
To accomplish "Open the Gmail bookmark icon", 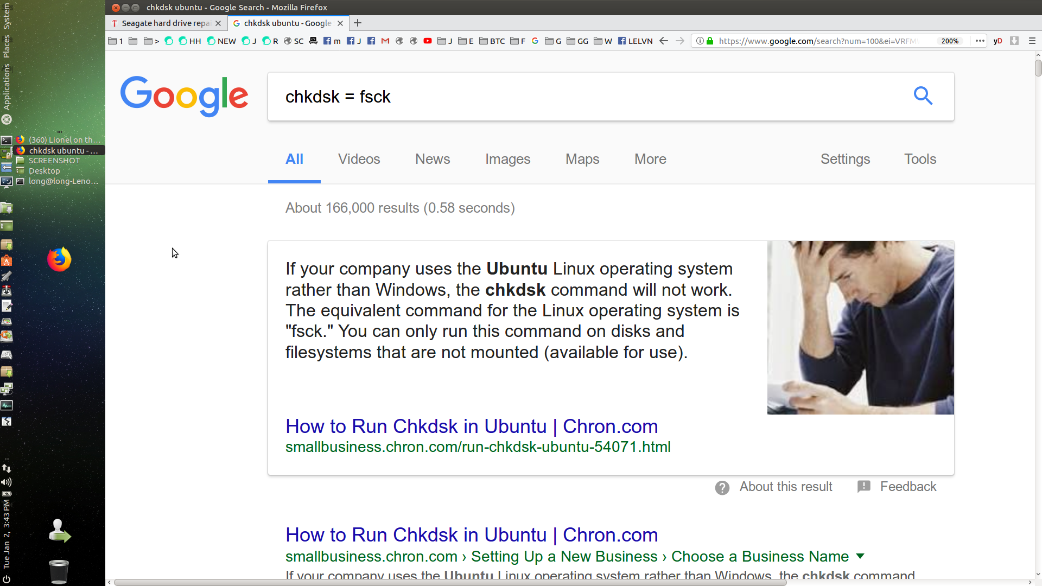I will [x=385, y=41].
